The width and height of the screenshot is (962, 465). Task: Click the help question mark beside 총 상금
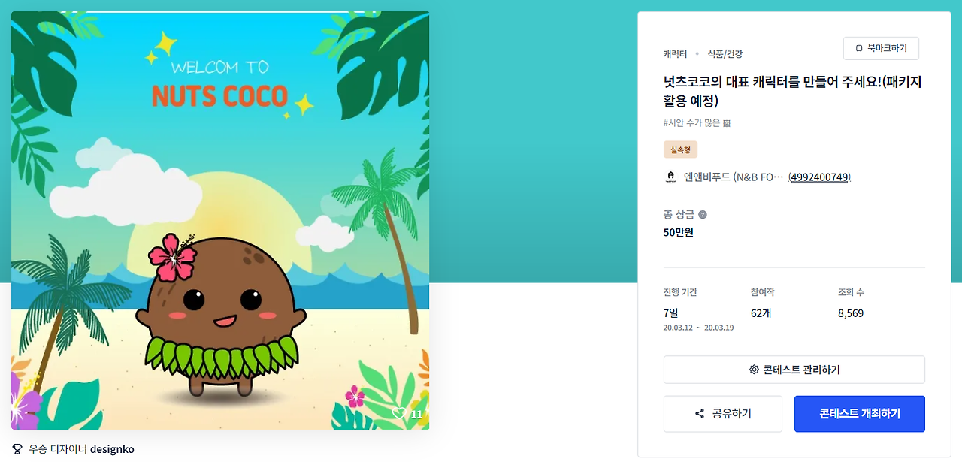pyautogui.click(x=703, y=215)
